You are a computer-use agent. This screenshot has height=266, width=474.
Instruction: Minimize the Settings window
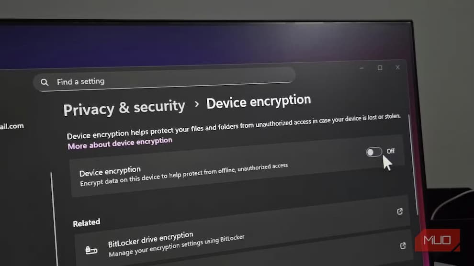(361, 68)
